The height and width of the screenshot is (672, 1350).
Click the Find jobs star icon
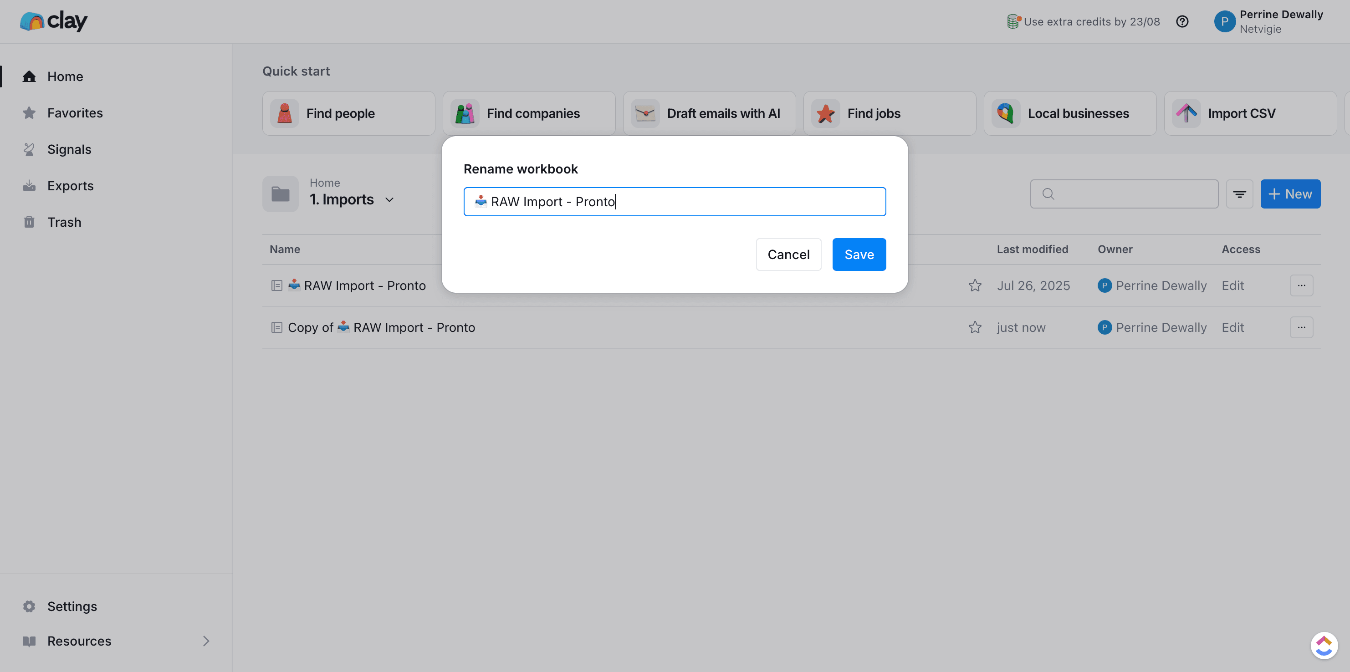pyautogui.click(x=825, y=113)
